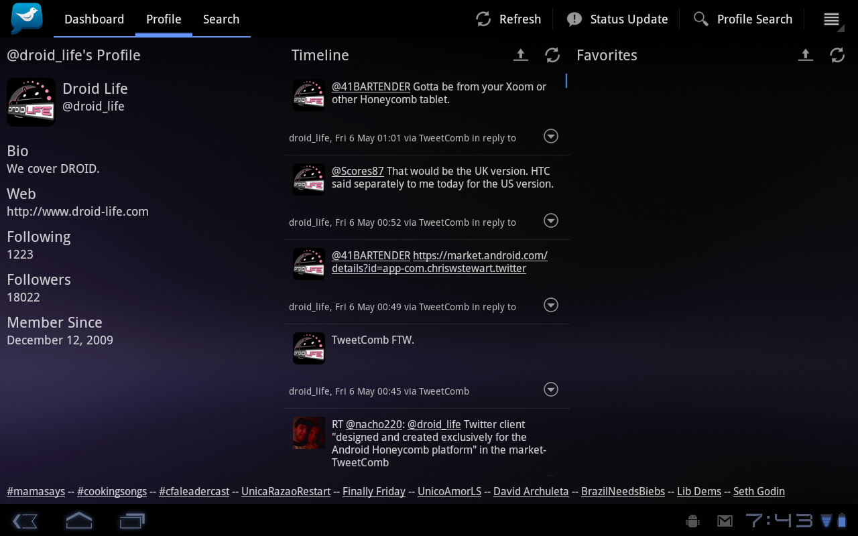Screen dimensions: 858x536
Task: Tap avatar on nacho220 retweet
Action: coord(309,433)
